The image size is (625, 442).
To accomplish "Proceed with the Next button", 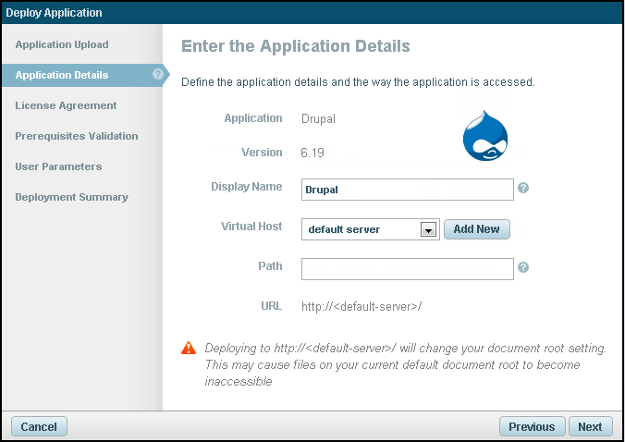I will pyautogui.click(x=590, y=426).
